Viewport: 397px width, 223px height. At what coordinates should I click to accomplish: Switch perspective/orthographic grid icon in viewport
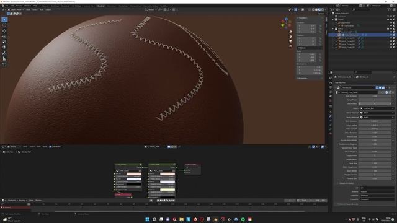click(290, 46)
